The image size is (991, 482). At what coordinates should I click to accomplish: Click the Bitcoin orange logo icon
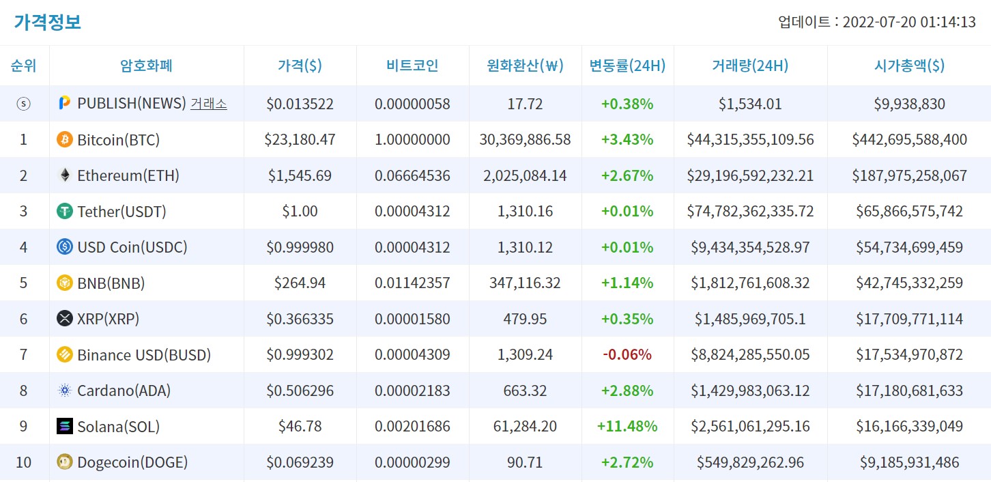tap(64, 139)
